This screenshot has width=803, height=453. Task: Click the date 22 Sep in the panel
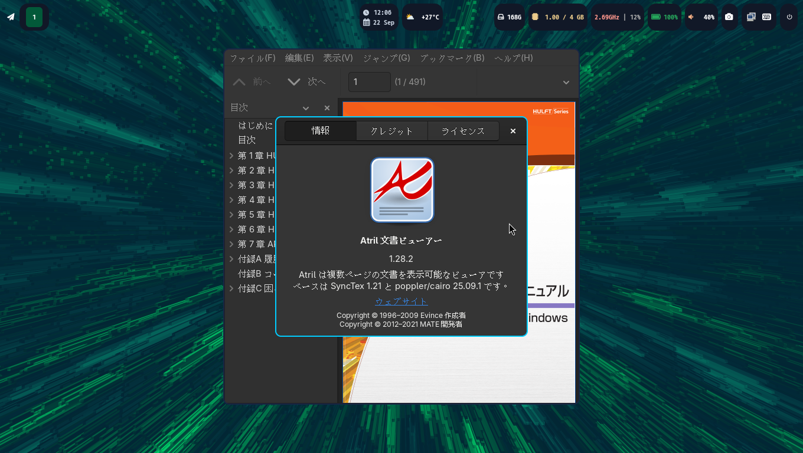378,22
